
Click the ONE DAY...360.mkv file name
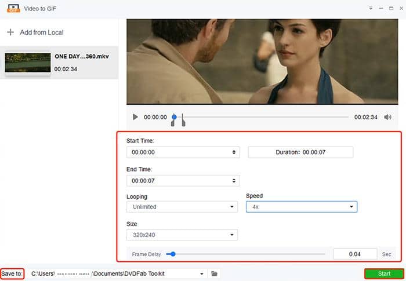point(82,56)
